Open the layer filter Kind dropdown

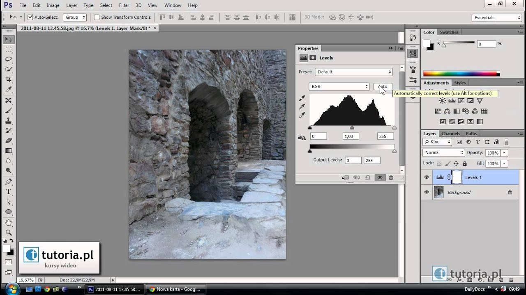(437, 142)
